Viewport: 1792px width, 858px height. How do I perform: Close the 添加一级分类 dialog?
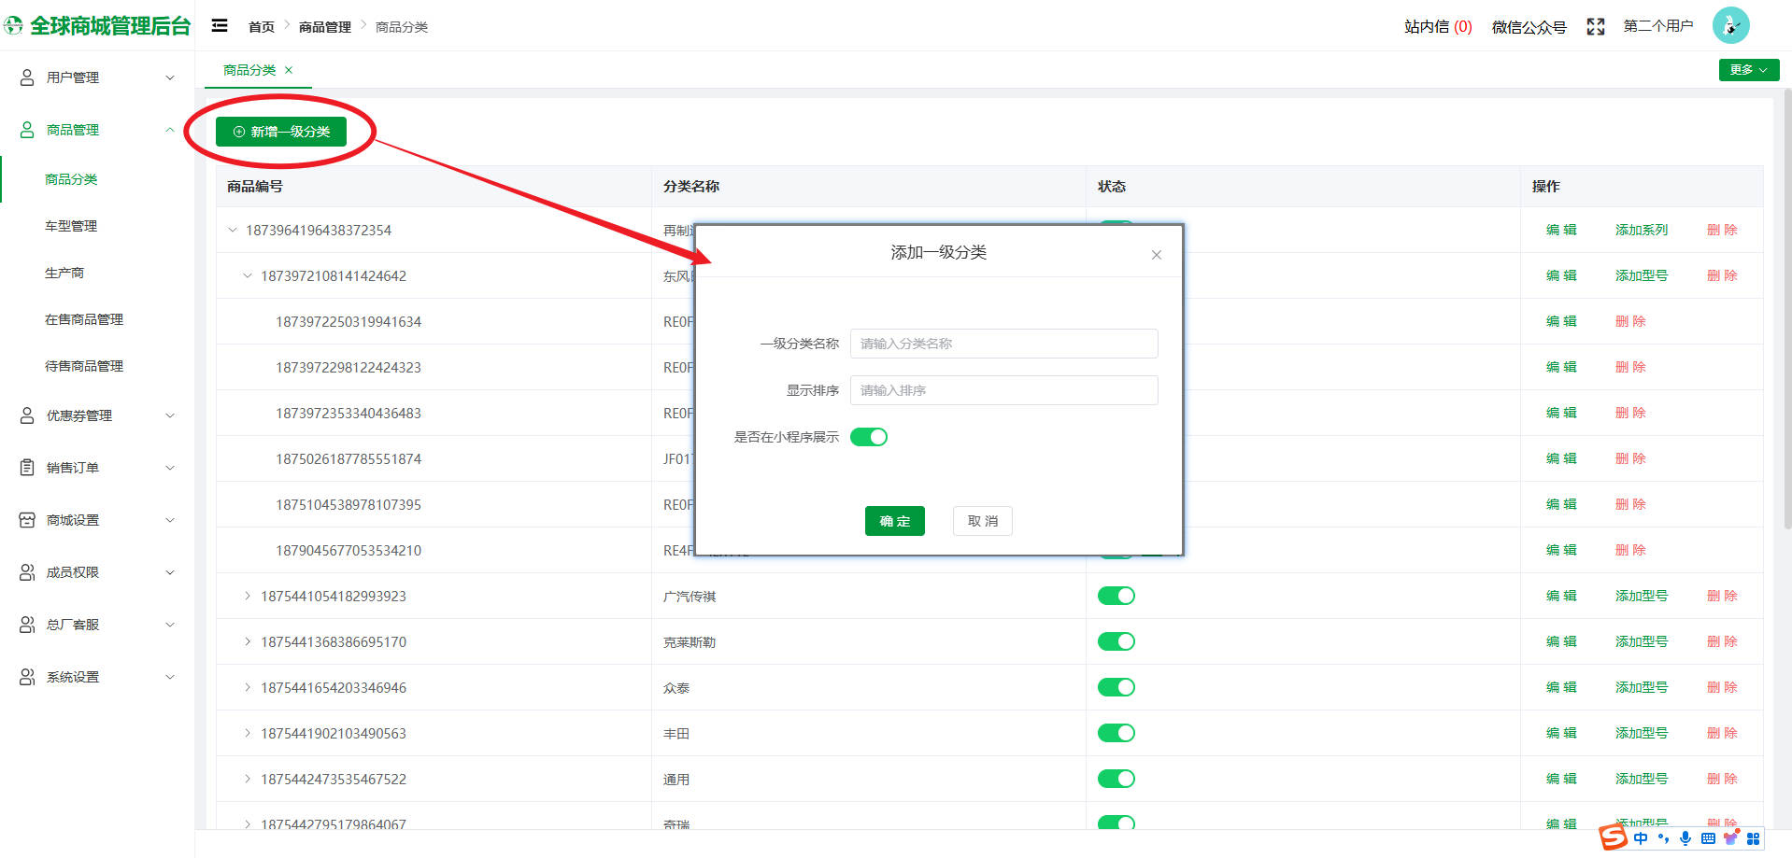pyautogui.click(x=1156, y=255)
